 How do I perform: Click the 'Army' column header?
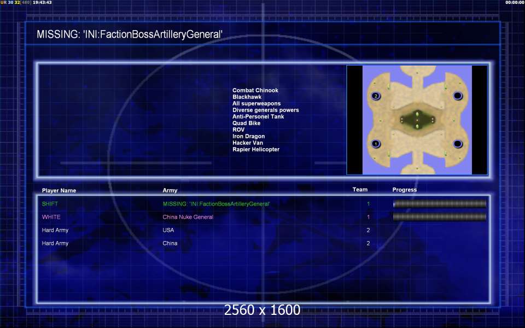[x=170, y=190]
